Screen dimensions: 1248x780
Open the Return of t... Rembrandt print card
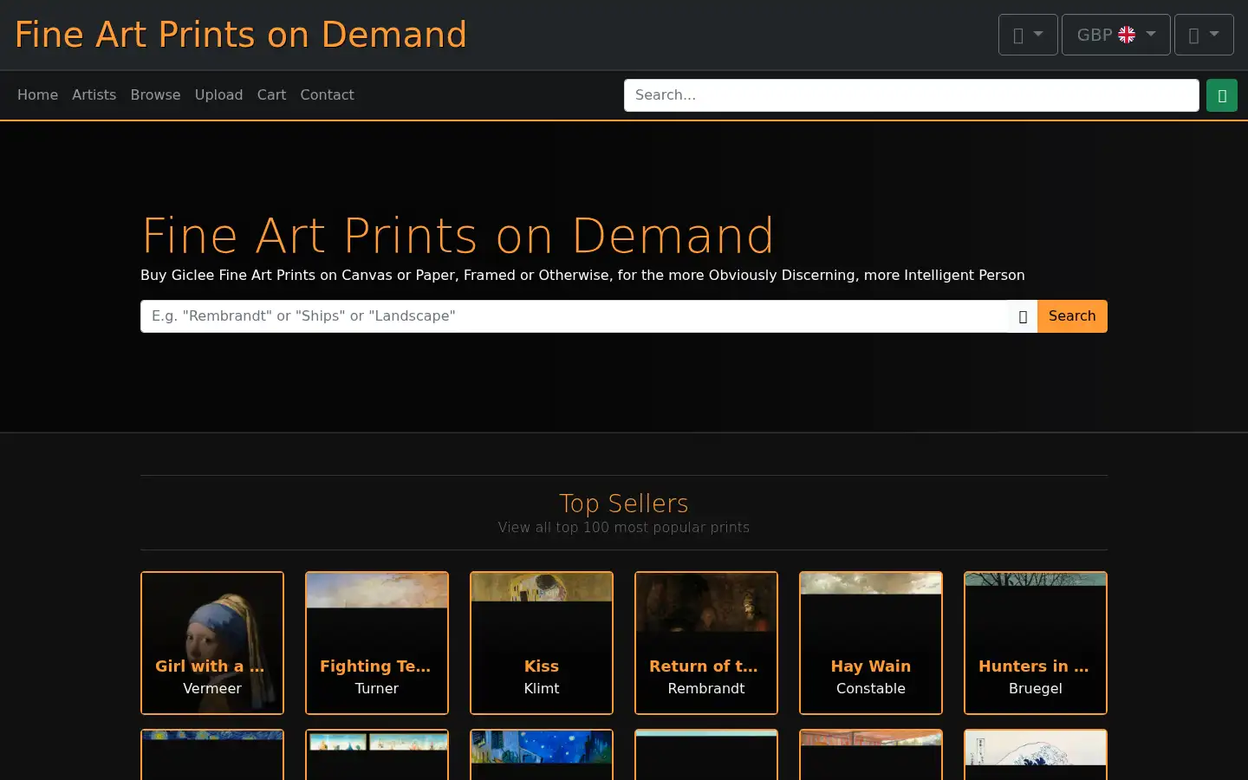(x=706, y=643)
